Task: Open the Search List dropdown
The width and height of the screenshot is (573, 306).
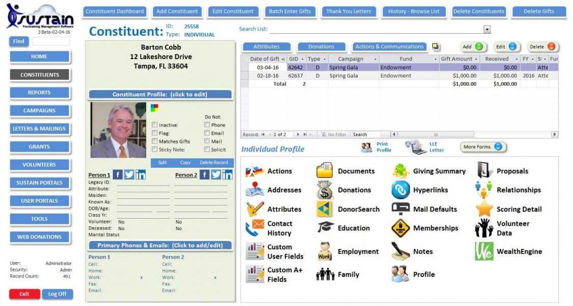Action: [x=487, y=29]
